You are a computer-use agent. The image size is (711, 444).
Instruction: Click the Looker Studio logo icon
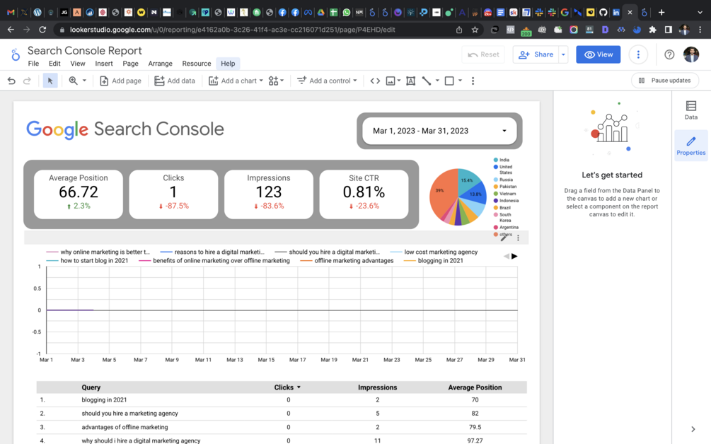[x=16, y=55]
